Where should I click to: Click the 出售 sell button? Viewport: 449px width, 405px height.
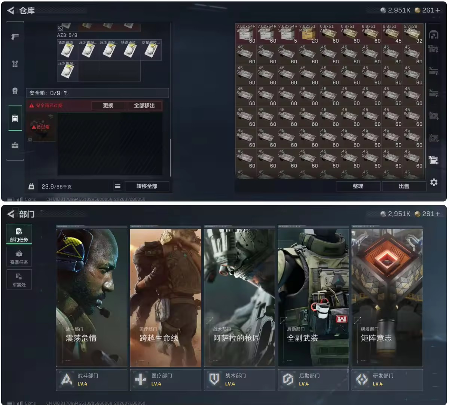click(404, 186)
